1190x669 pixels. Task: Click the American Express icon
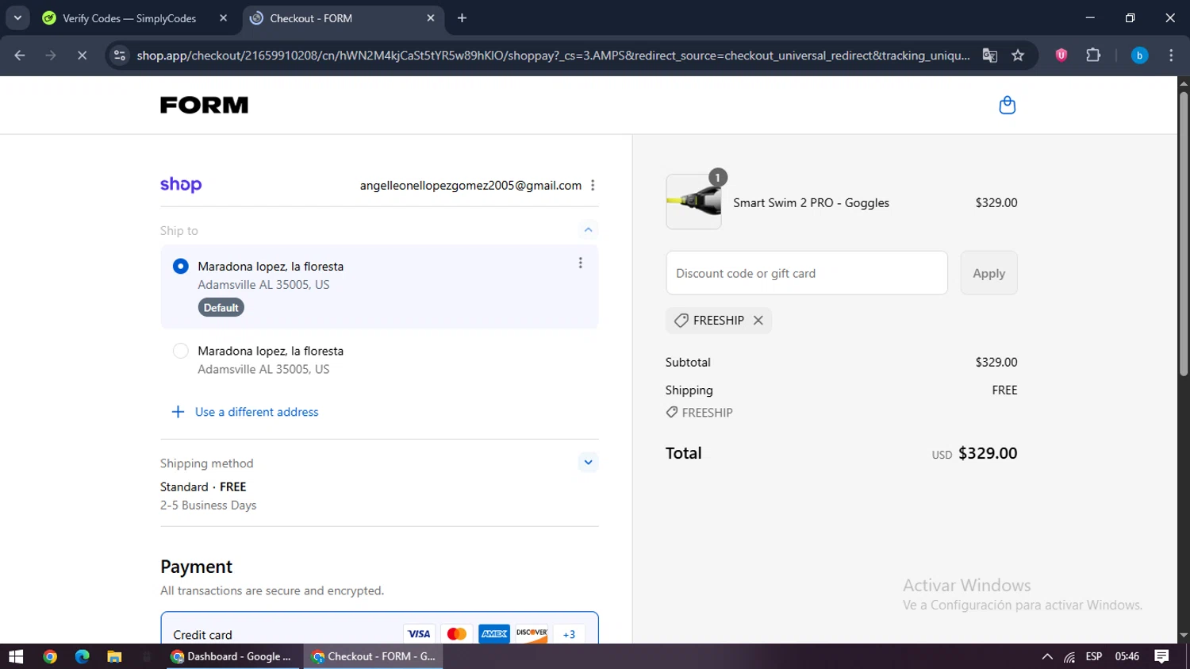click(494, 633)
